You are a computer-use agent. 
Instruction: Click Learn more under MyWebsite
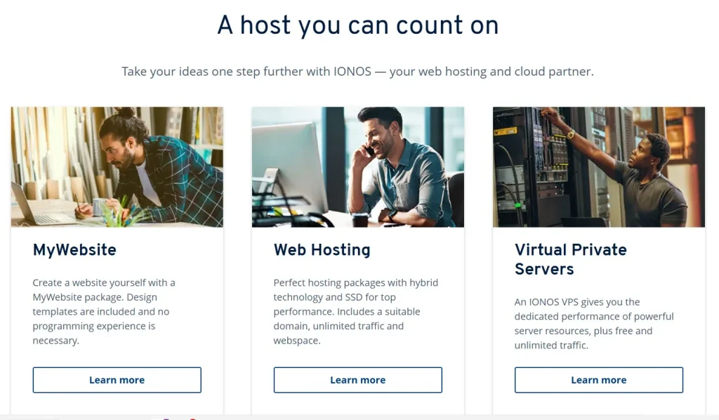pyautogui.click(x=117, y=380)
